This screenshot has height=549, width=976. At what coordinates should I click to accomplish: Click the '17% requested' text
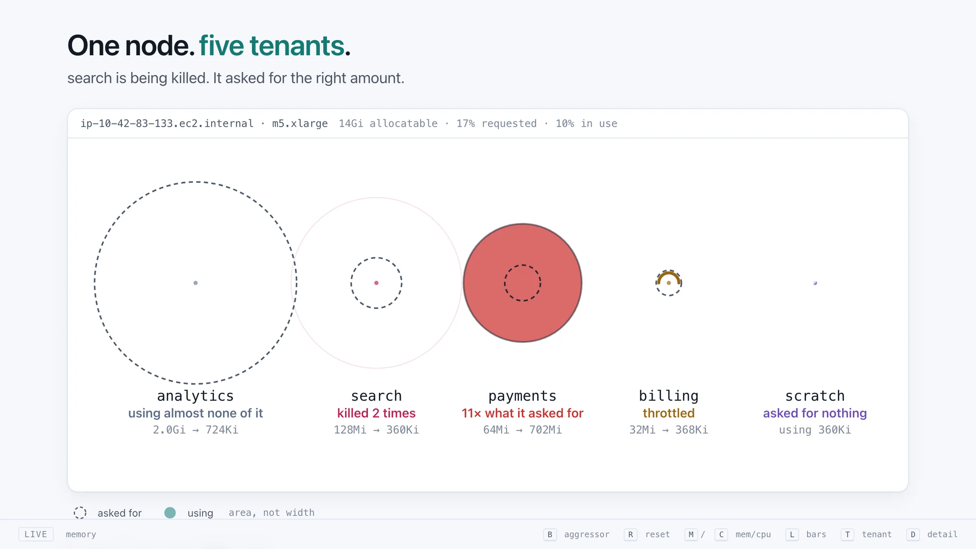pos(497,123)
